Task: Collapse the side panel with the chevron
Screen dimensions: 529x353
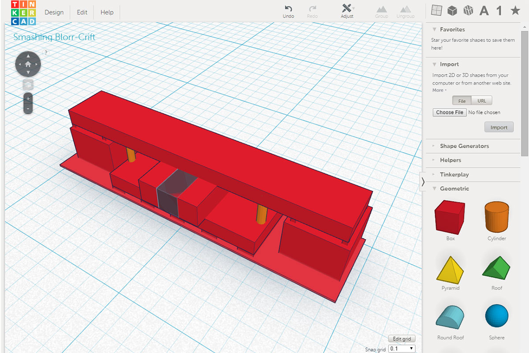Action: tap(423, 181)
